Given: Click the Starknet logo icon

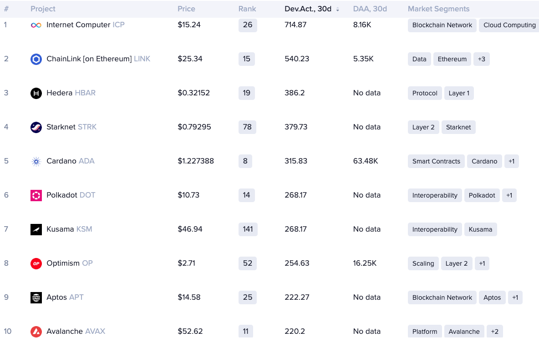Looking at the screenshot, I should pos(36,127).
